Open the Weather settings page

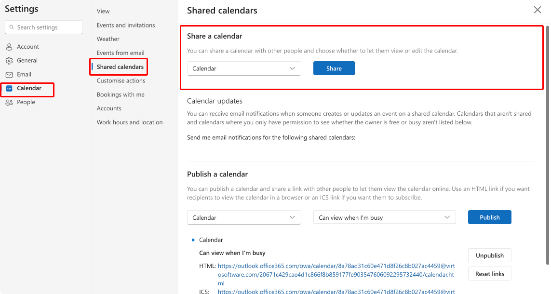point(108,39)
